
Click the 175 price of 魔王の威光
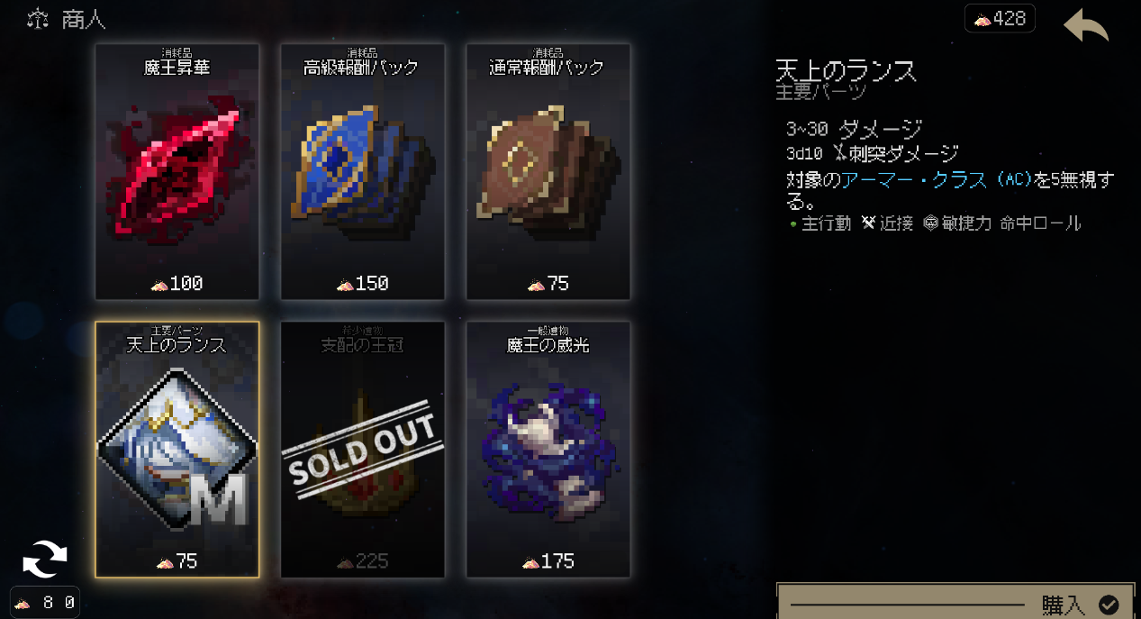tap(548, 561)
